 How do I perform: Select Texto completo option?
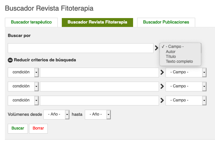pos(179,62)
